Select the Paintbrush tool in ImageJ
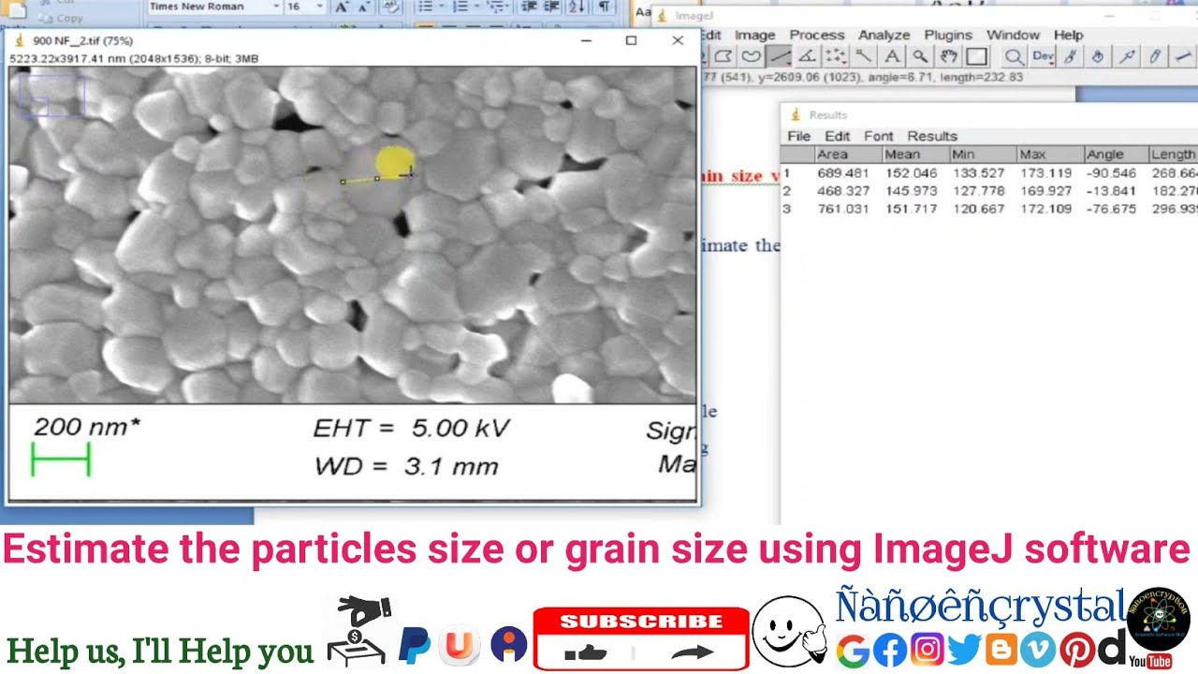 pos(1069,56)
